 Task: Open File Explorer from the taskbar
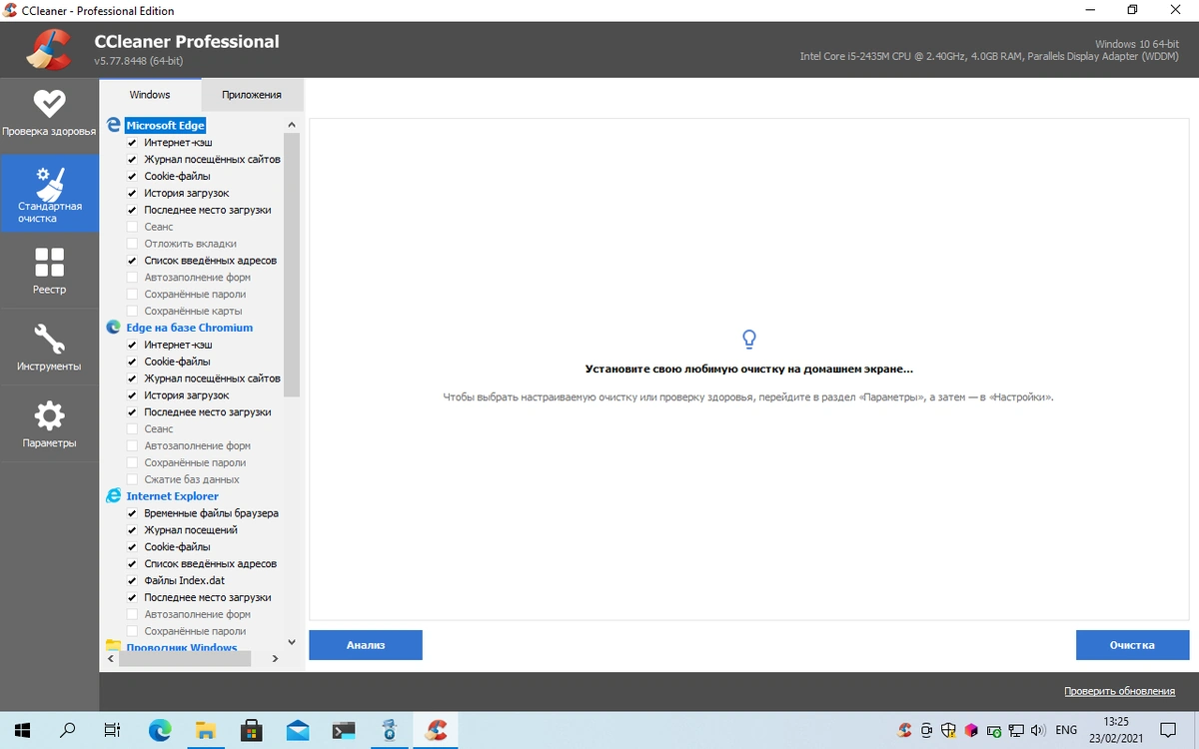206,730
